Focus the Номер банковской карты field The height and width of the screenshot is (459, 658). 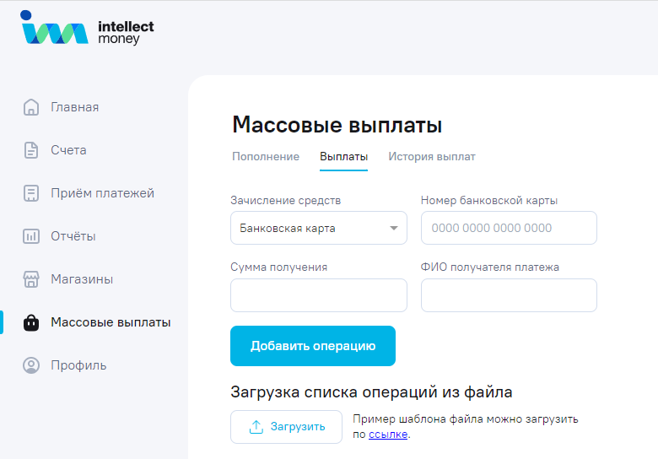[x=509, y=228]
